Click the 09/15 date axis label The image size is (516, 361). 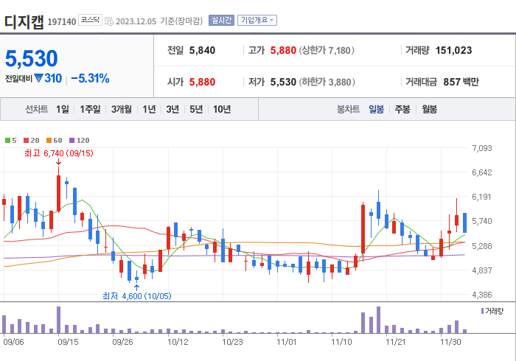(x=68, y=342)
